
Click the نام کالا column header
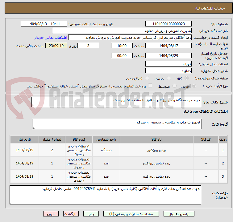(156, 139)
